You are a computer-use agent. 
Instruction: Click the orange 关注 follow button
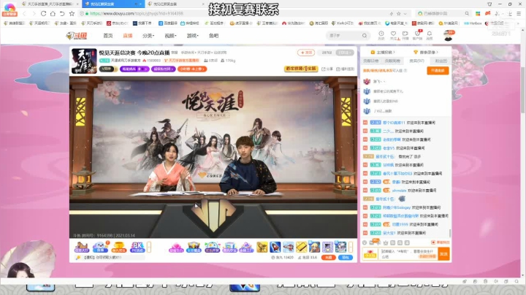pyautogui.click(x=305, y=53)
